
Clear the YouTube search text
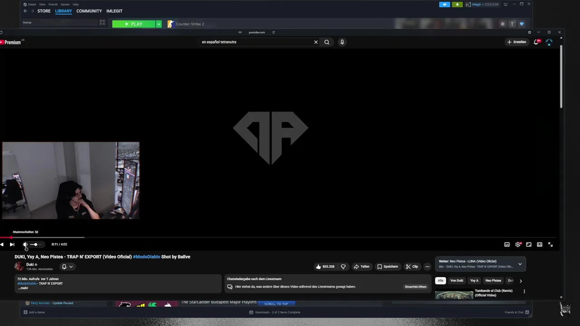tap(316, 42)
